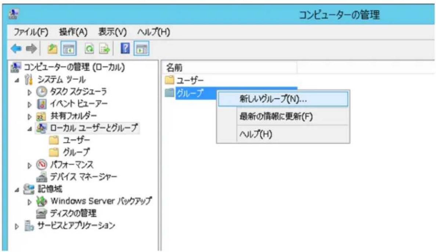Select ユーザー text in right pane list
Image resolution: width=436 pixels, height=252 pixels.
click(190, 80)
